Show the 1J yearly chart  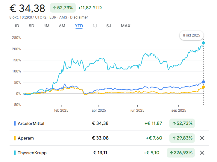click(x=95, y=26)
